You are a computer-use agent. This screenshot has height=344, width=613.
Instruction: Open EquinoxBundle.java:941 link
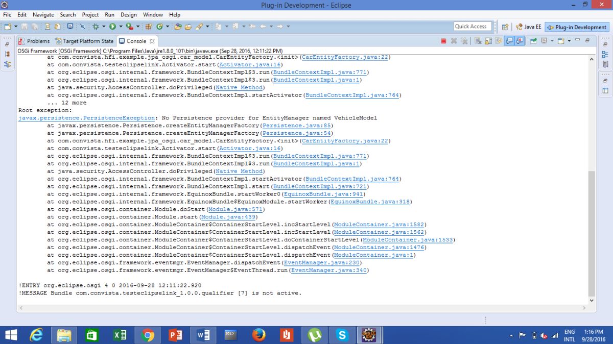(x=324, y=194)
